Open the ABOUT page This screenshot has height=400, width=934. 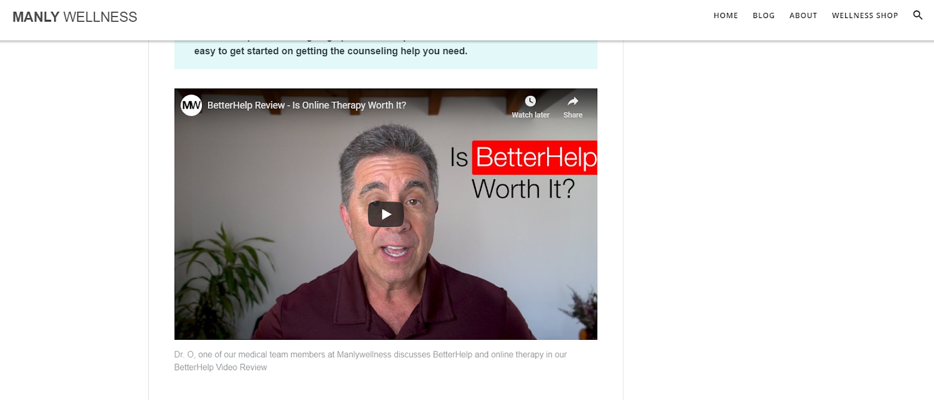pyautogui.click(x=803, y=16)
